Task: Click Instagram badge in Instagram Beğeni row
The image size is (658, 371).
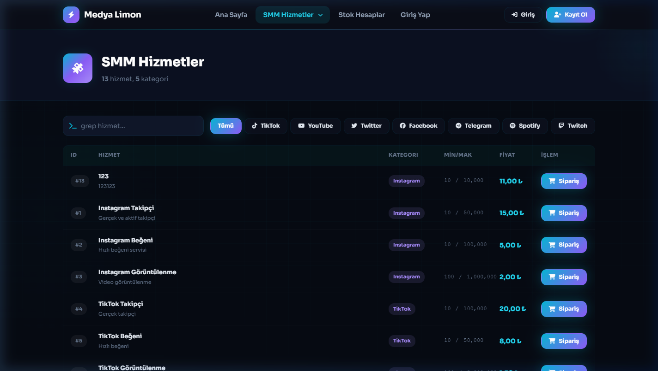Action: tap(407, 245)
